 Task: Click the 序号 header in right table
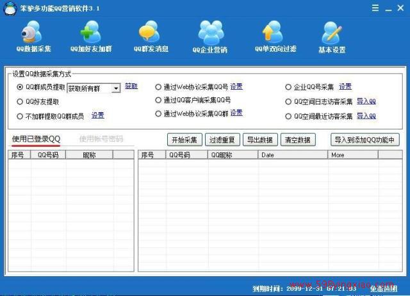coord(152,155)
